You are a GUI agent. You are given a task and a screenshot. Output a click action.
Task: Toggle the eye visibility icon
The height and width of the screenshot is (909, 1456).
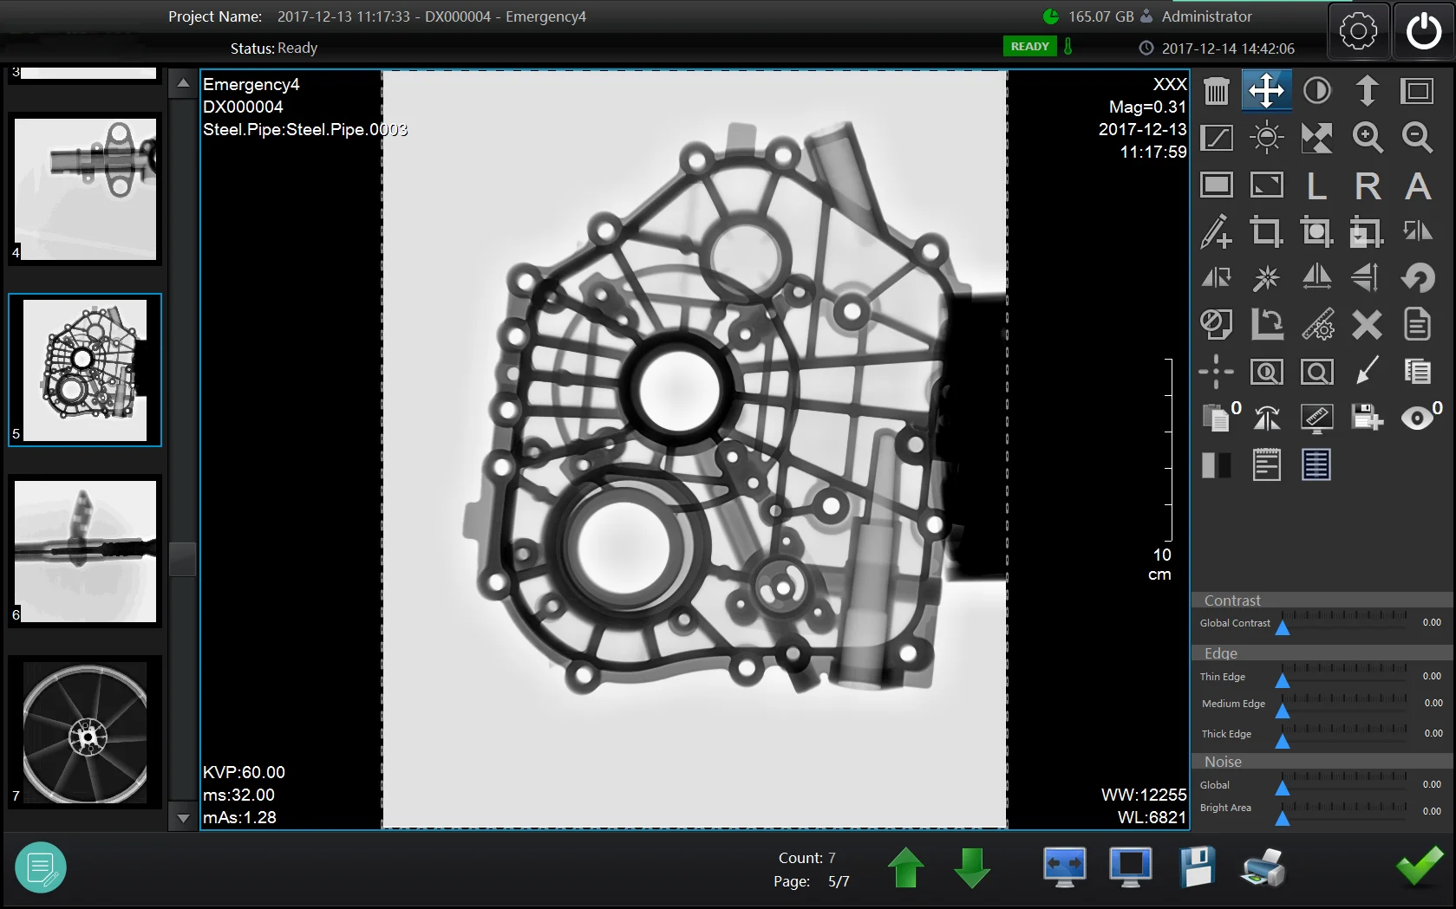tap(1417, 419)
